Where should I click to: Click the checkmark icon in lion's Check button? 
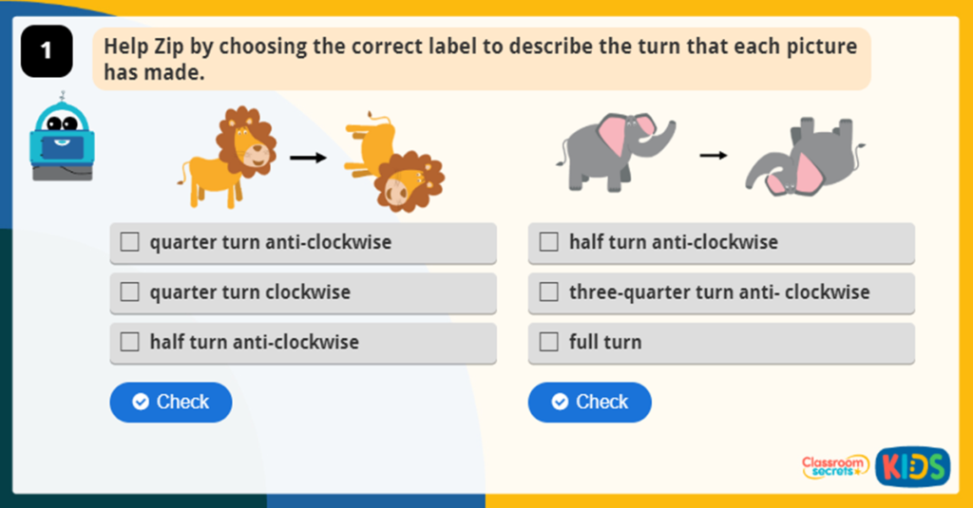click(x=141, y=402)
